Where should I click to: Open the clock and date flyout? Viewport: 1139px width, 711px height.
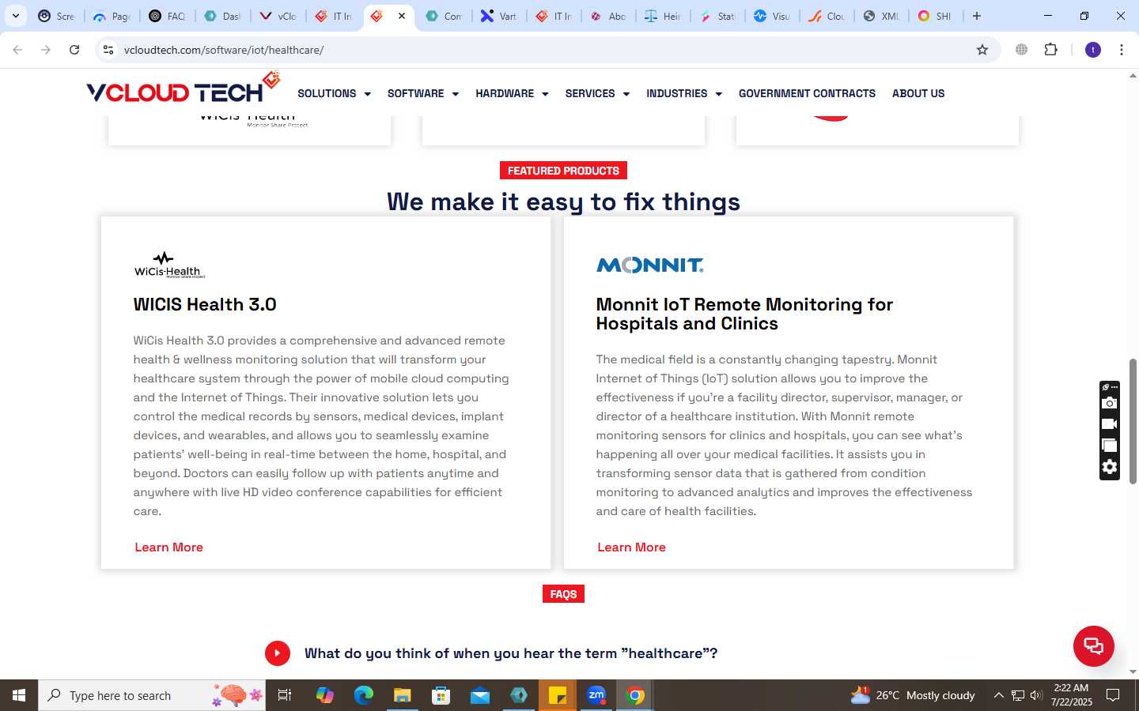tap(1071, 695)
